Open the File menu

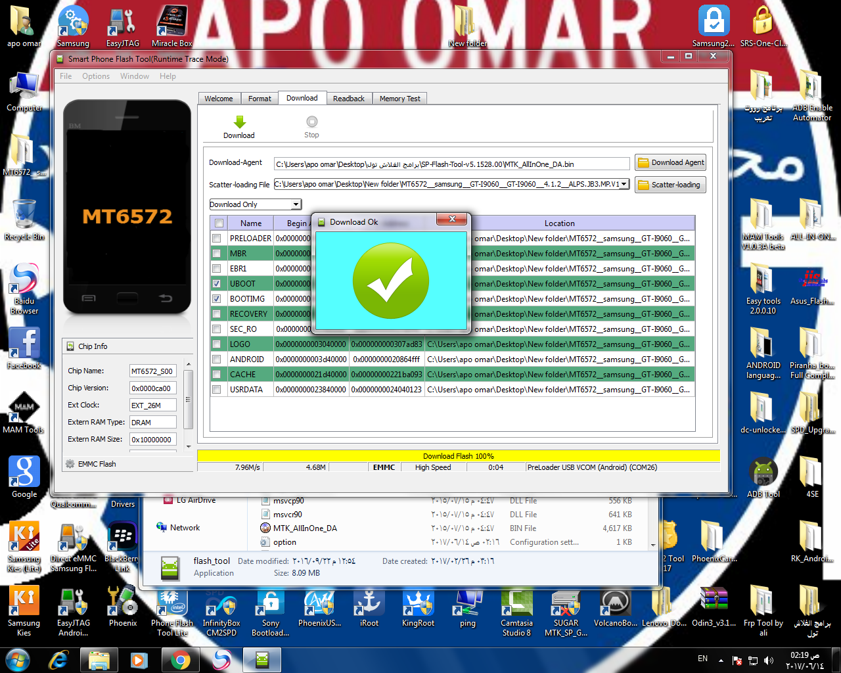click(66, 76)
